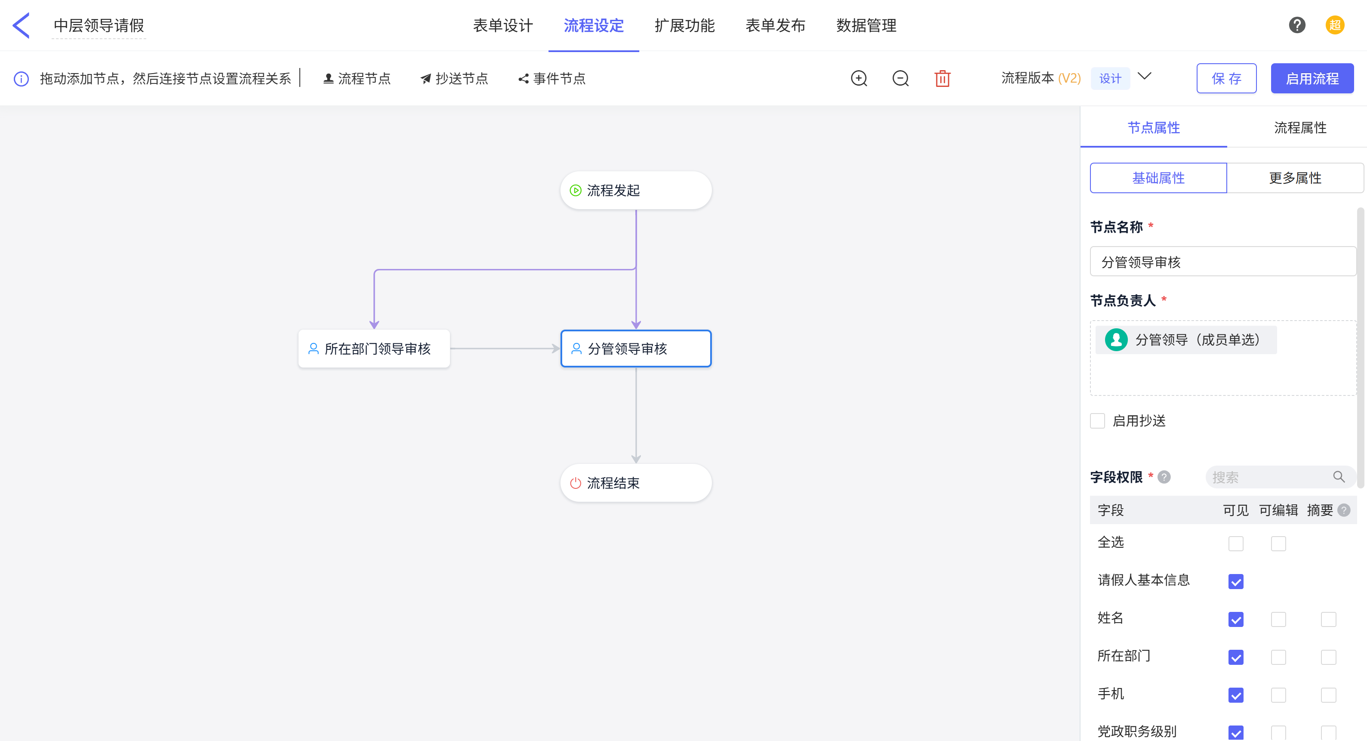This screenshot has height=741, width=1367.
Task: Uncheck 党政职务级别 可见 checkbox
Action: coord(1235,732)
